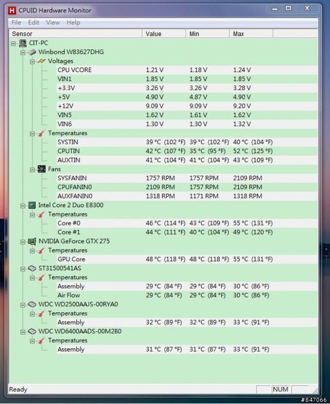Click thermometer icon under NVIDIA GeForce GTX 275
The width and height of the screenshot is (330, 404).
(41, 250)
